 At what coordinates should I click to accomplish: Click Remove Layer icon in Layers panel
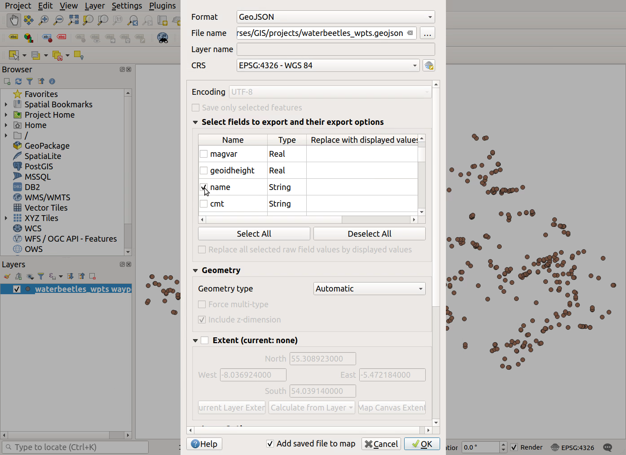tap(93, 276)
